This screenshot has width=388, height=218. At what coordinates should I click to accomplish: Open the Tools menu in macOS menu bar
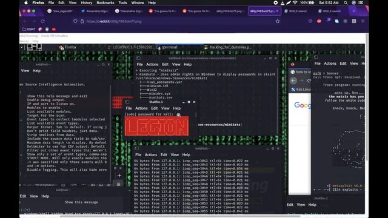(122, 2)
